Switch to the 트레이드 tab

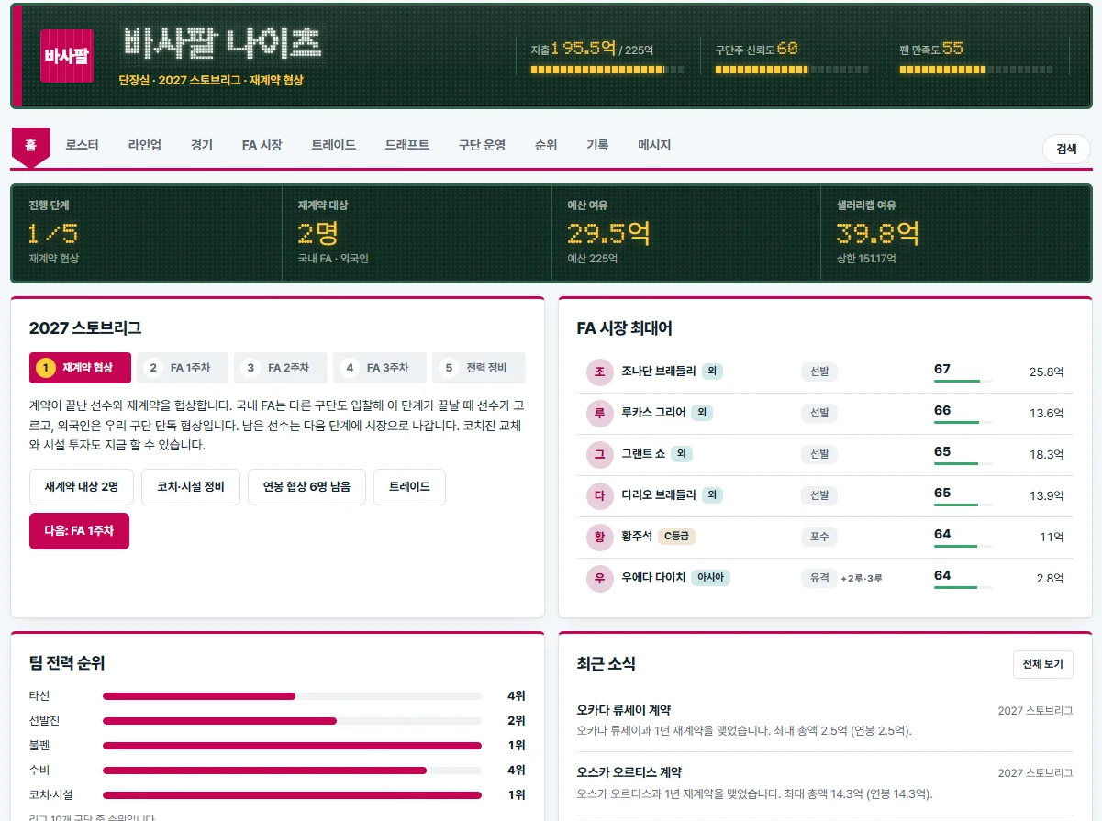(x=333, y=145)
